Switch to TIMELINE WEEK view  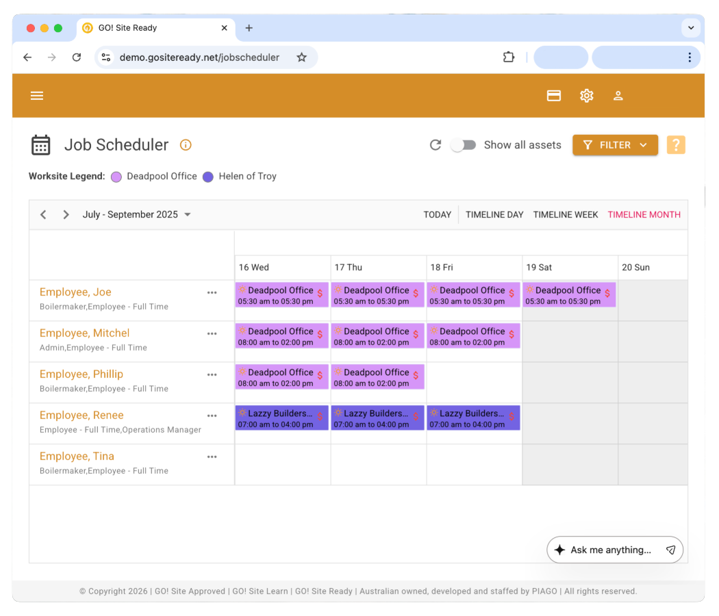[566, 214]
